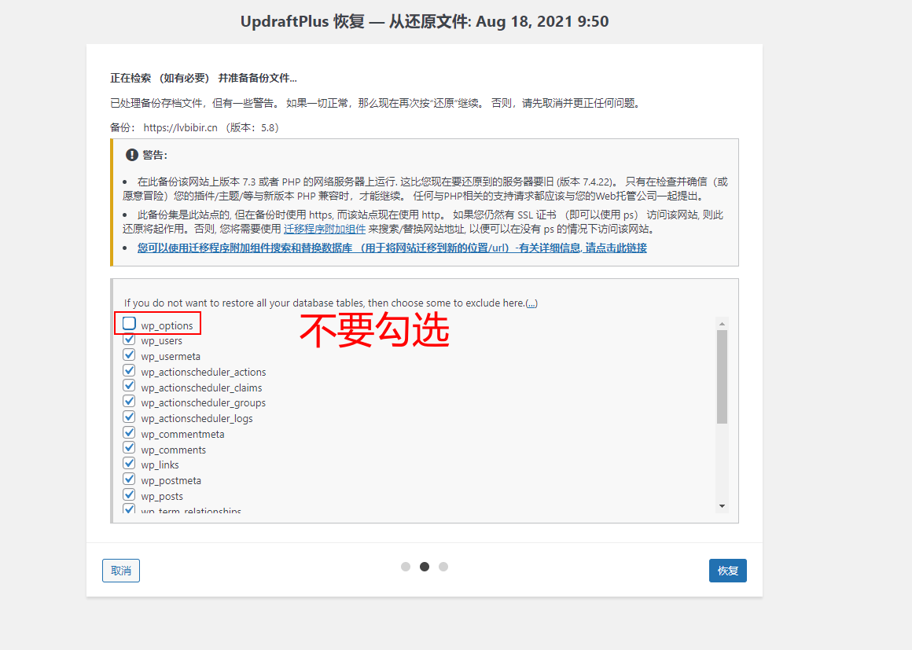Open the bold migration add-on details link
This screenshot has width=912, height=650.
pos(392,248)
